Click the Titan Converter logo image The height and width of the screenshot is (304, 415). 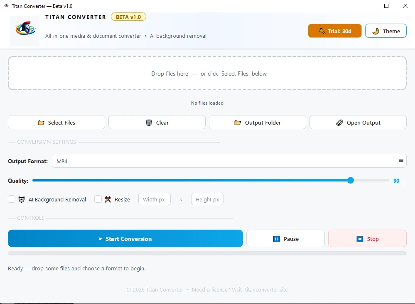point(24,30)
